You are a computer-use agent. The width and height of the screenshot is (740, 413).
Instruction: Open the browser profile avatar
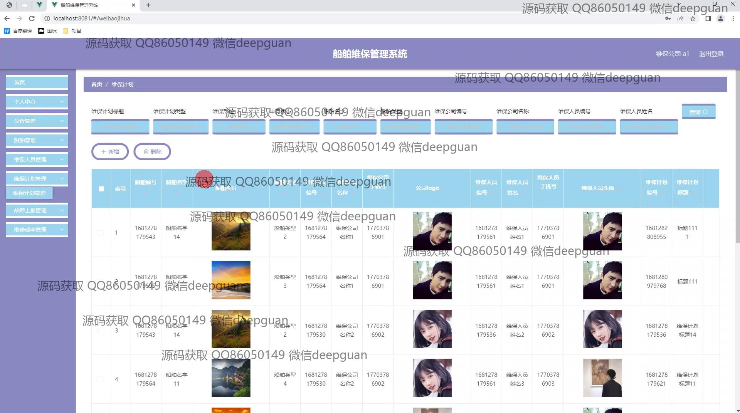(x=720, y=18)
